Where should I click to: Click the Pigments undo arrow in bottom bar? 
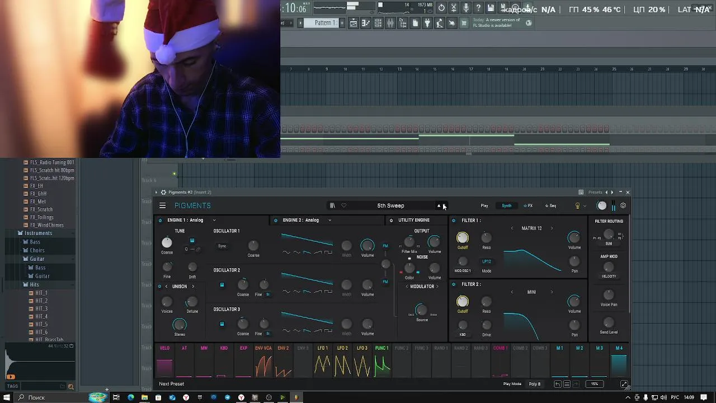click(x=558, y=384)
